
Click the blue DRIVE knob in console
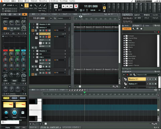(x=14, y=113)
